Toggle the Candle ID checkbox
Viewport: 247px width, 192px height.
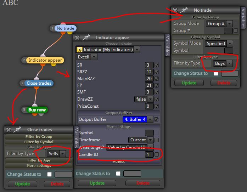coord(157,154)
